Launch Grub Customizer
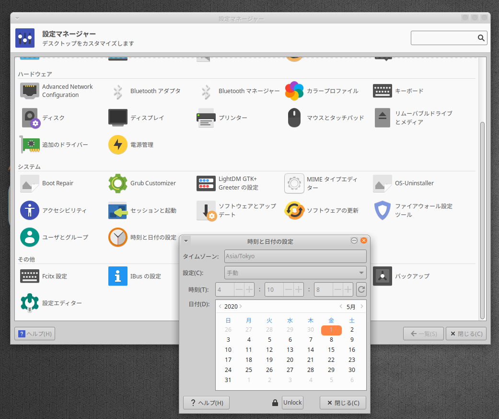The width and height of the screenshot is (499, 419). tap(142, 183)
